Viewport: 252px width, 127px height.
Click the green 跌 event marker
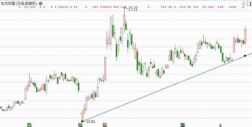[x=80, y=125]
